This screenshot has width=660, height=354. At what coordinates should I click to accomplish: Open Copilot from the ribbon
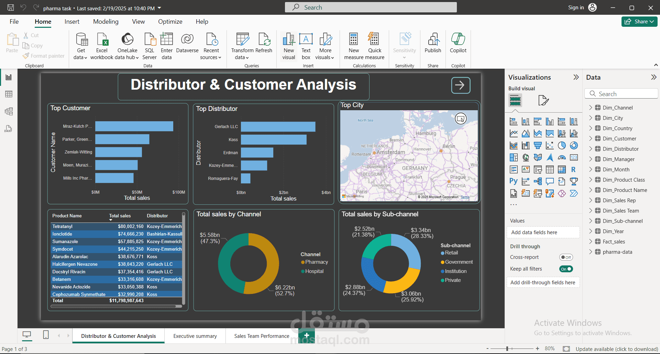(458, 43)
